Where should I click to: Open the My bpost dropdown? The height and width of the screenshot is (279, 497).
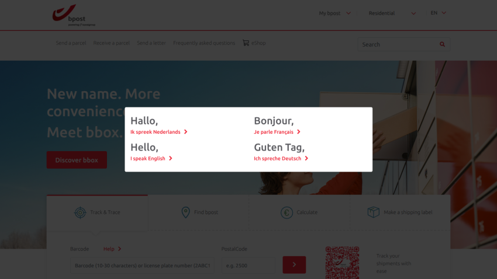point(334,13)
